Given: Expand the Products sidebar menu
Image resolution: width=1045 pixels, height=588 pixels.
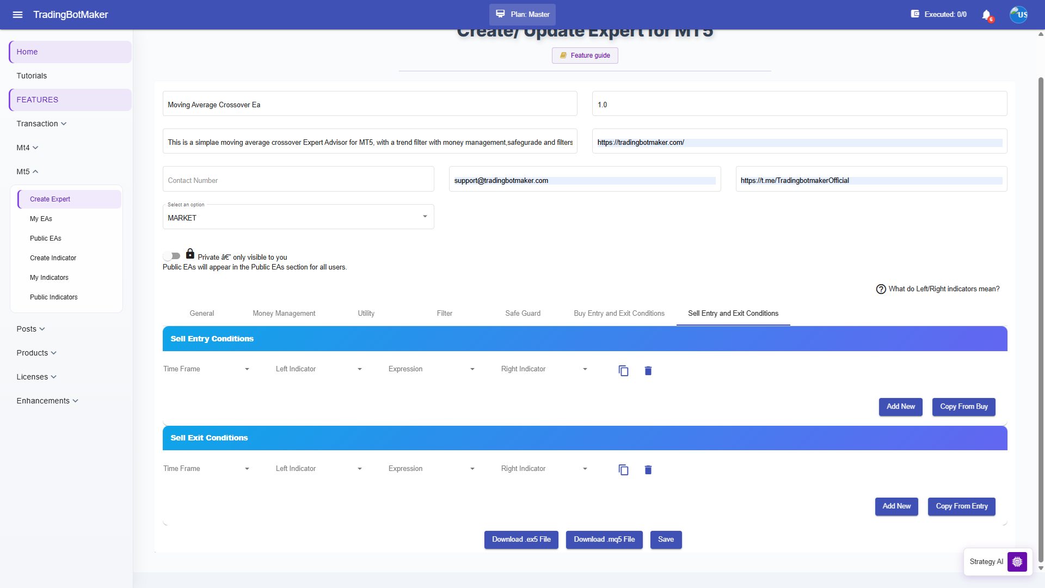Looking at the screenshot, I should coord(36,353).
